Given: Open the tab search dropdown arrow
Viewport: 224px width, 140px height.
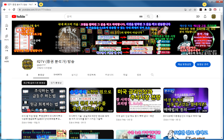Looking at the screenshot, I should pos(205,5).
